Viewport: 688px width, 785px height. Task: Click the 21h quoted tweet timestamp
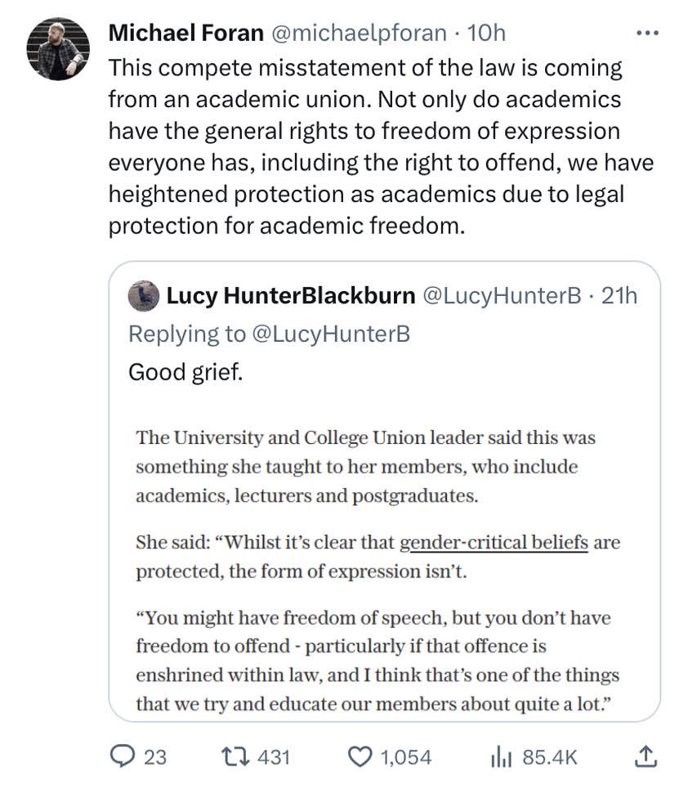[619, 295]
